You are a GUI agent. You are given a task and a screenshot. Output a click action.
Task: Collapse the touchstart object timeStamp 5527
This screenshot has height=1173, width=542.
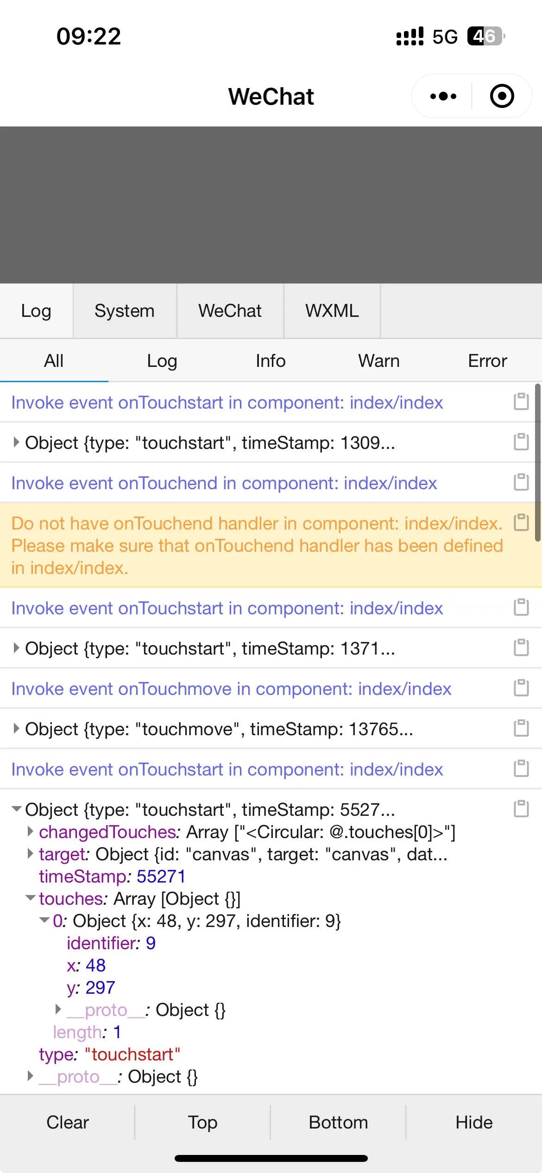pyautogui.click(x=16, y=809)
